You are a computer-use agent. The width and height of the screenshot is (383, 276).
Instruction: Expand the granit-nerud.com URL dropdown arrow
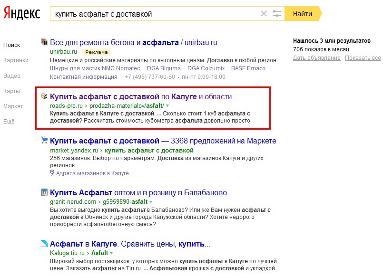tap(151, 202)
